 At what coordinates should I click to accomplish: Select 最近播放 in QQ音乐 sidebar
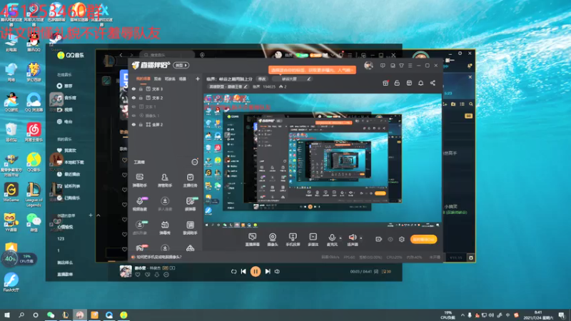tap(68, 174)
